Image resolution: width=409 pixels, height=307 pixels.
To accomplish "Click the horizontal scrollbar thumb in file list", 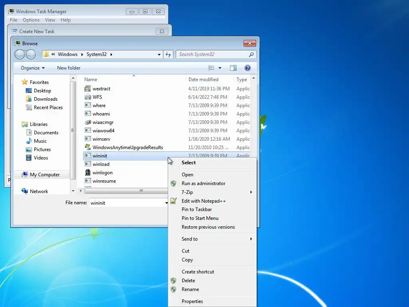I will click(x=126, y=191).
